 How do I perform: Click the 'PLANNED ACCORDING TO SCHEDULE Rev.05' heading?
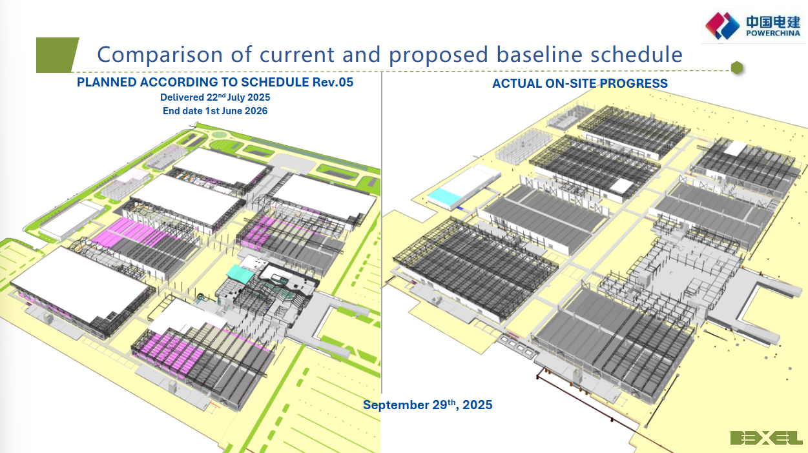pos(215,83)
